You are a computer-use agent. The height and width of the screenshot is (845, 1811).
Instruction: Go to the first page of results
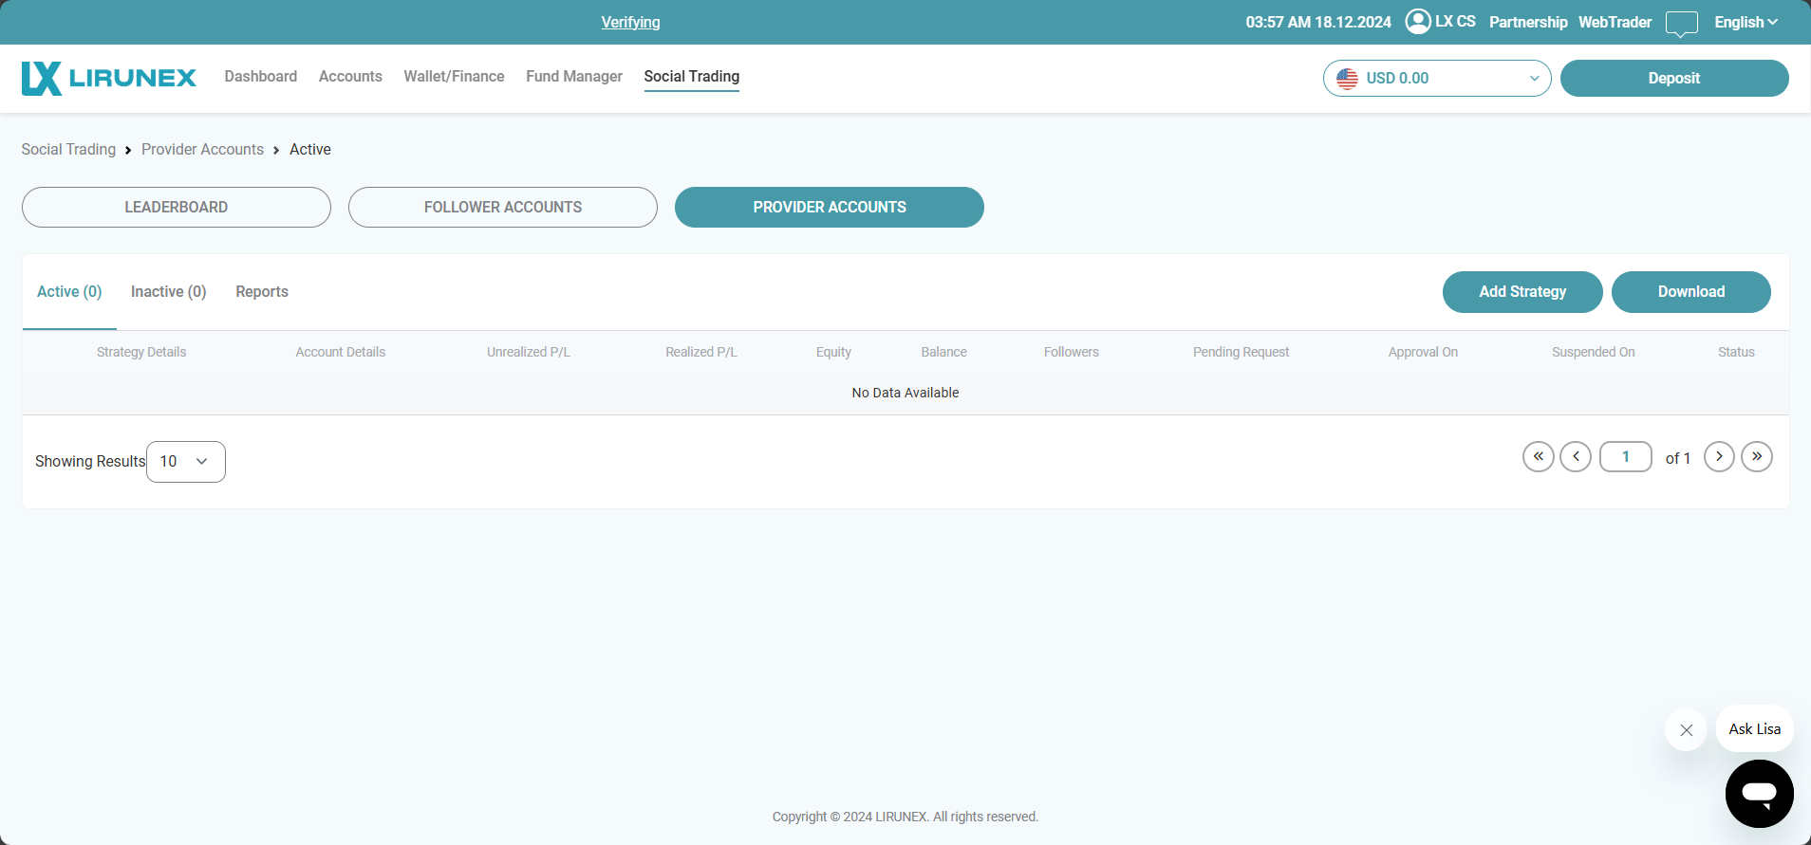[1538, 457]
